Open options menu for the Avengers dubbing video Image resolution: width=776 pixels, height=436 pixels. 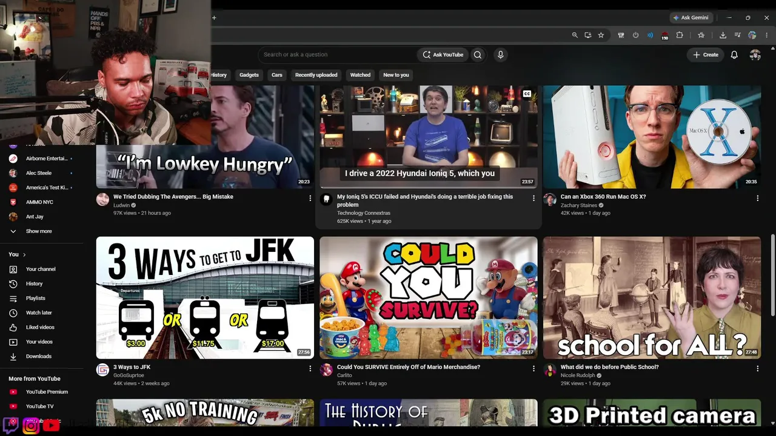point(310,198)
